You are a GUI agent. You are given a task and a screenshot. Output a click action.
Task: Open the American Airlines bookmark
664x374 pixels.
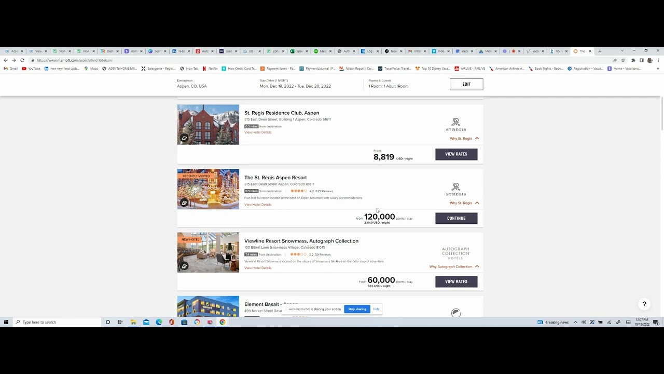point(506,69)
